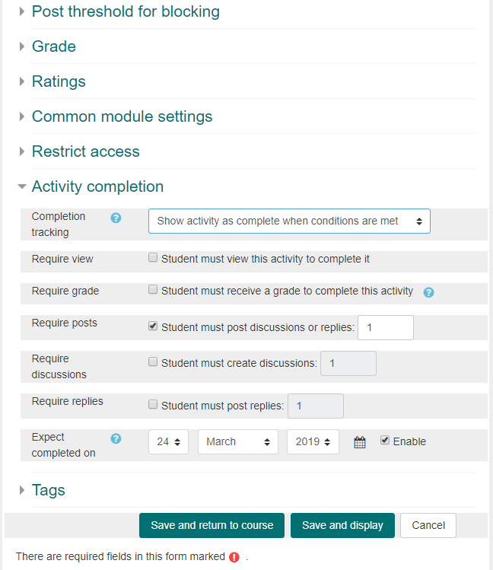Tick the Require grade checkbox
The image size is (493, 570).
153,290
